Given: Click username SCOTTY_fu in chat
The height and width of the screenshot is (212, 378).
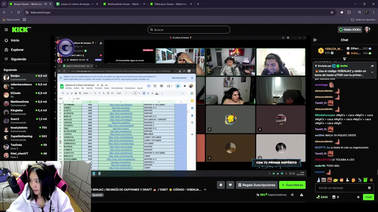Looking at the screenshot, I should tap(322, 148).
